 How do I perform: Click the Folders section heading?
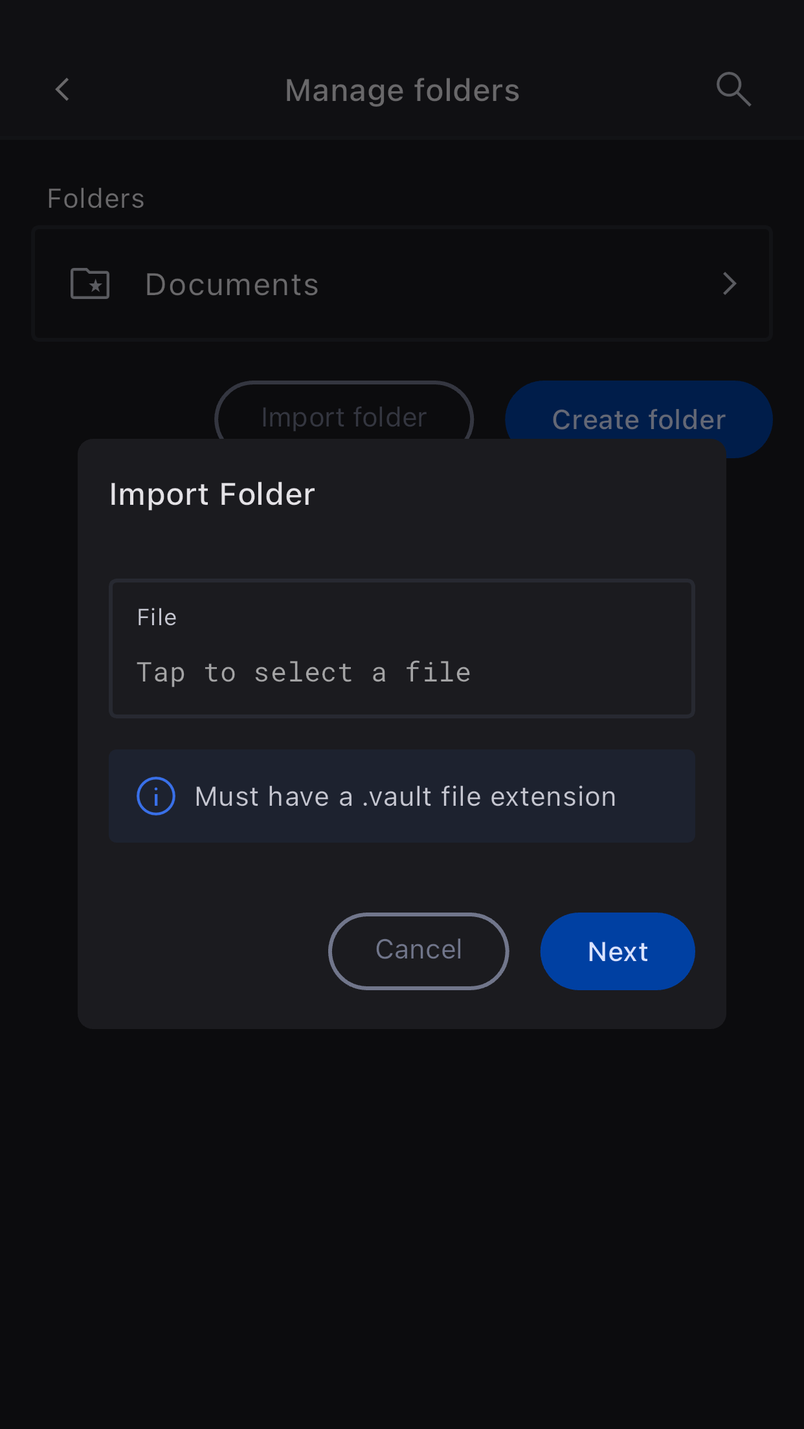pos(96,199)
